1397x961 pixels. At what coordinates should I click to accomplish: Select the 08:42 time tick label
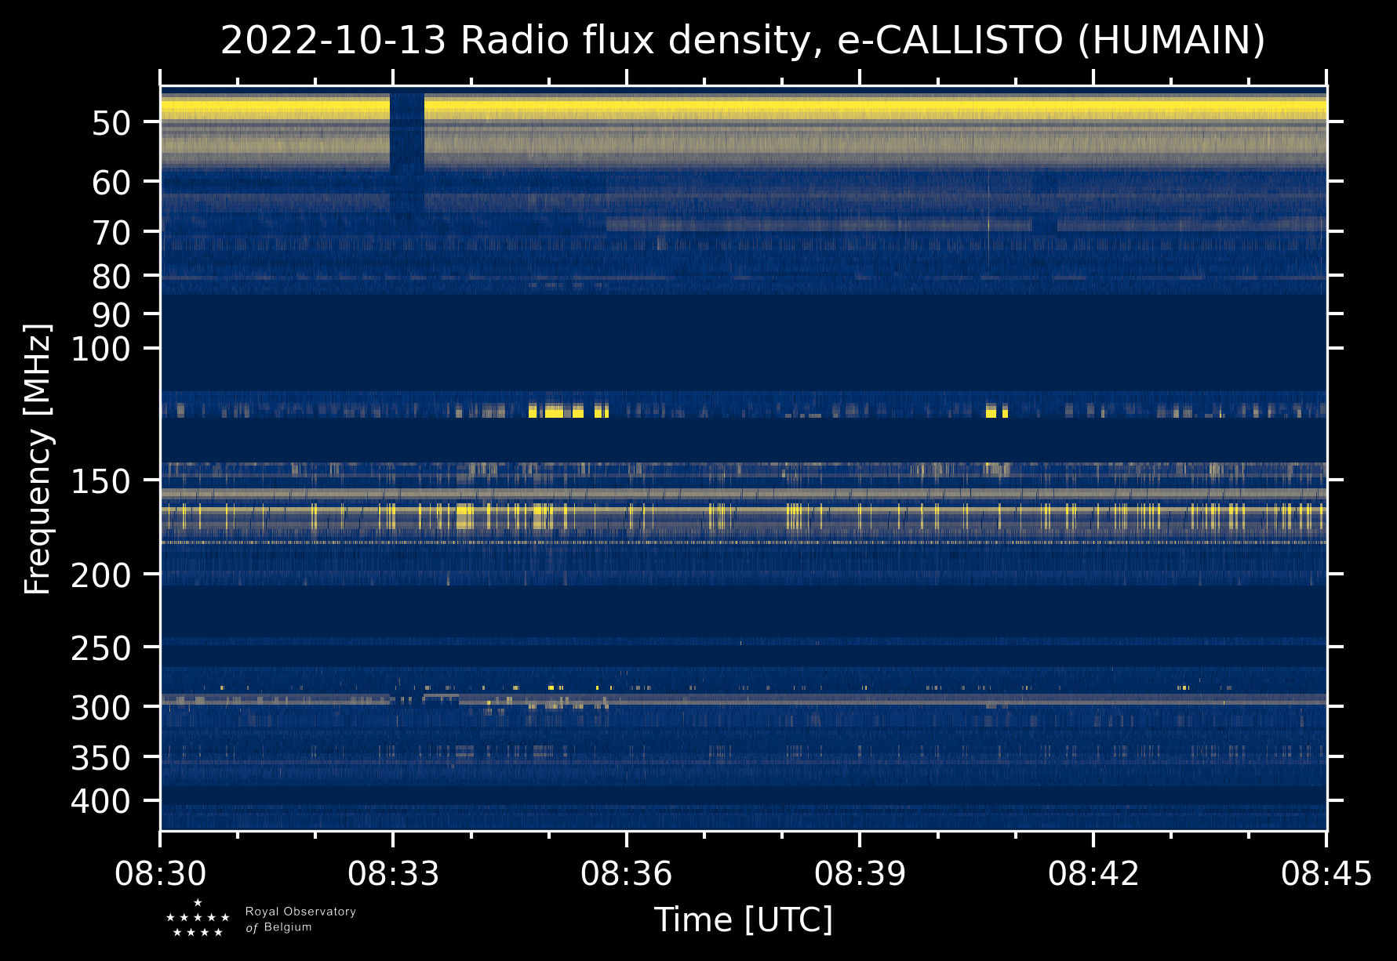[x=1093, y=873]
